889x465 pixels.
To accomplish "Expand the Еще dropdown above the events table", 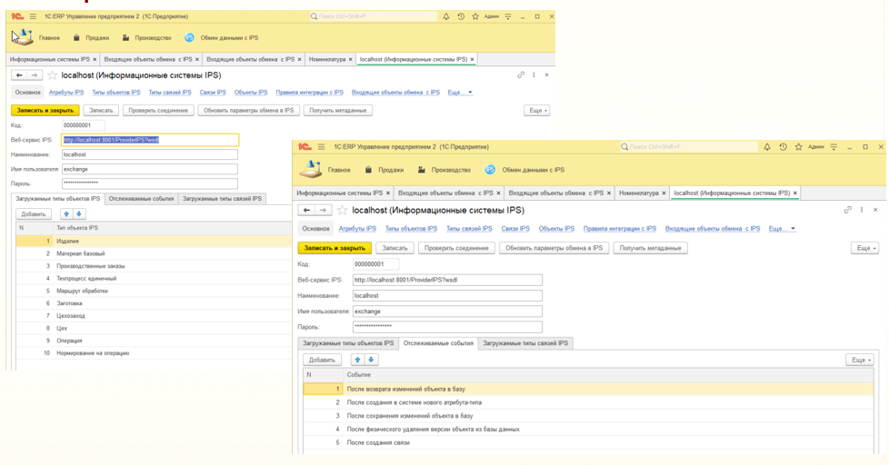I will click(859, 360).
